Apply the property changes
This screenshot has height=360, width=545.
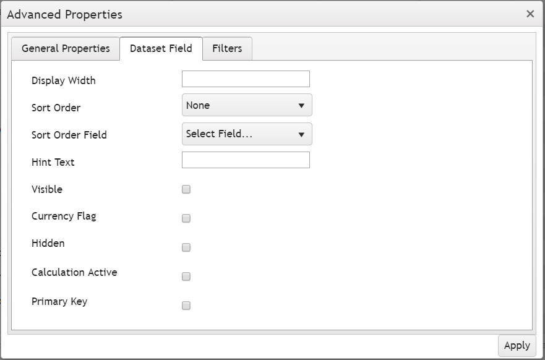[517, 345]
